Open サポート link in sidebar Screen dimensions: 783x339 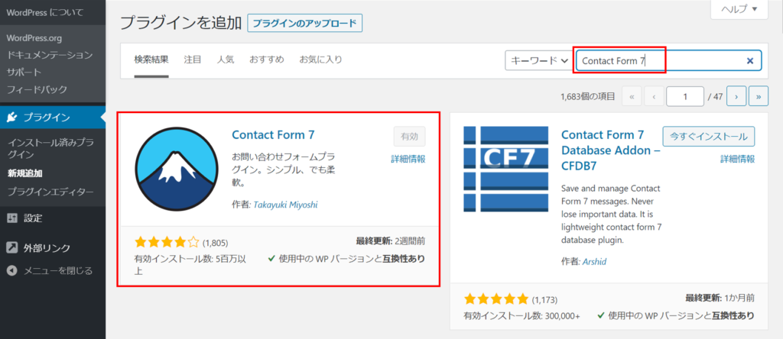24,73
